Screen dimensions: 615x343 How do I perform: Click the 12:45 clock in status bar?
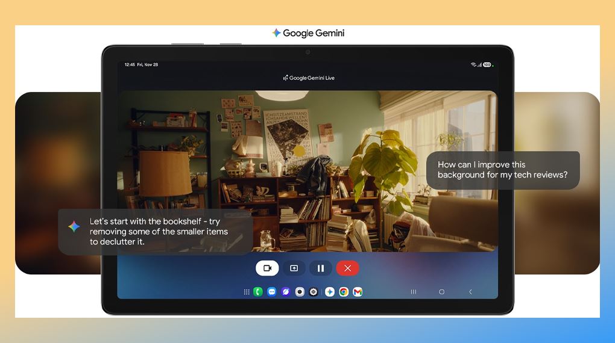click(x=130, y=64)
